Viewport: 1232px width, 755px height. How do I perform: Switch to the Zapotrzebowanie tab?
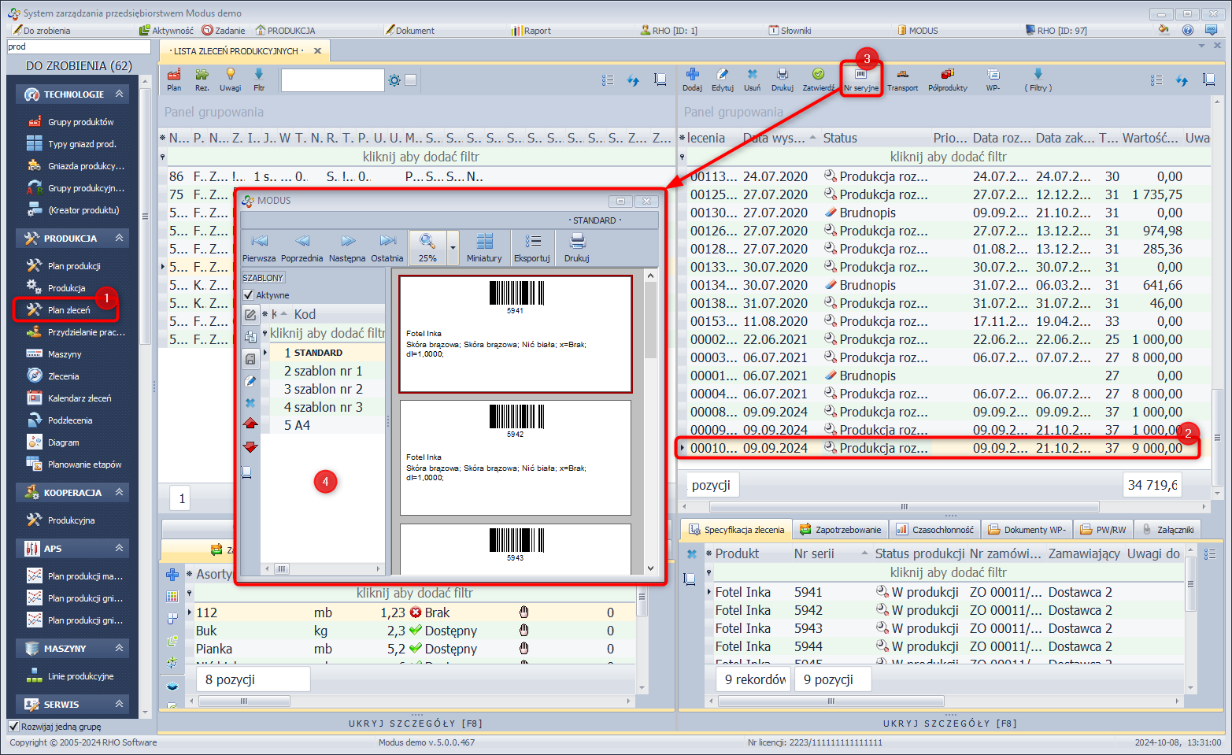tap(840, 530)
